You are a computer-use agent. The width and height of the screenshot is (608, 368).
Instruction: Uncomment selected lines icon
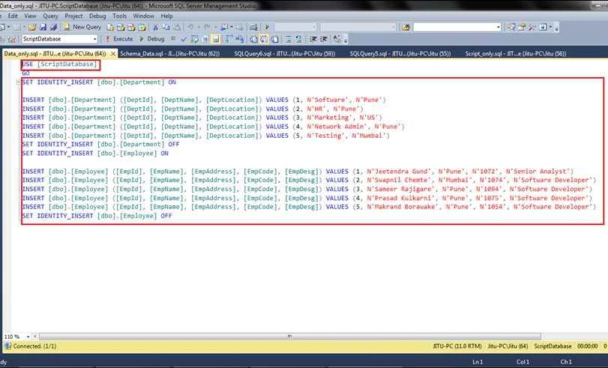point(298,39)
